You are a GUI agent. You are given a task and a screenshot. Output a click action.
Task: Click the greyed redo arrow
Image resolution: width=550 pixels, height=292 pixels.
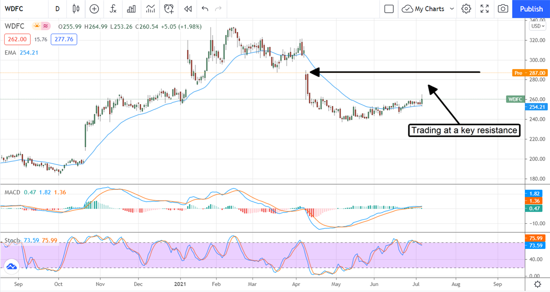click(218, 9)
